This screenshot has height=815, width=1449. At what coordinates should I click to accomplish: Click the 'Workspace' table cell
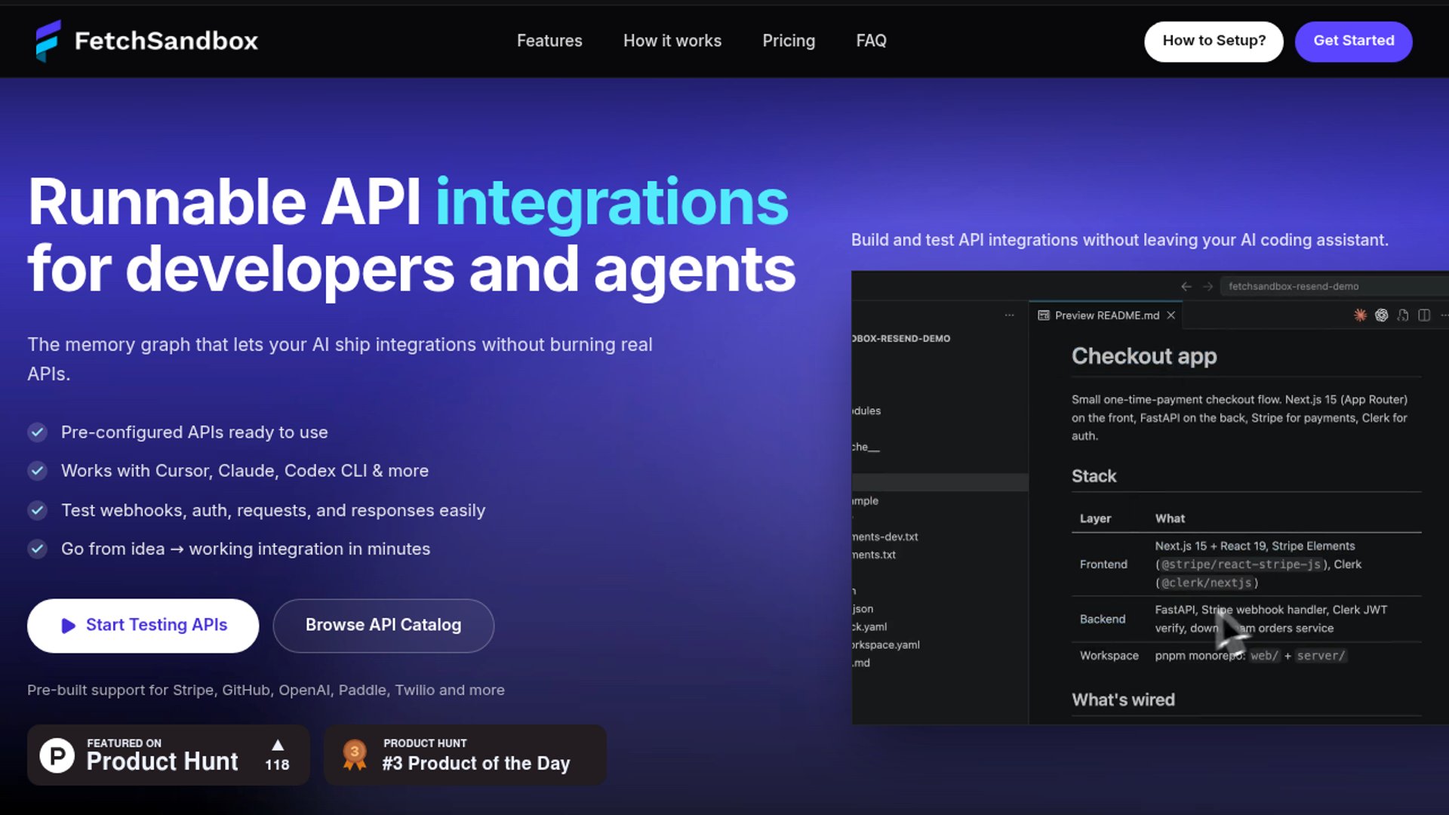pyautogui.click(x=1109, y=656)
